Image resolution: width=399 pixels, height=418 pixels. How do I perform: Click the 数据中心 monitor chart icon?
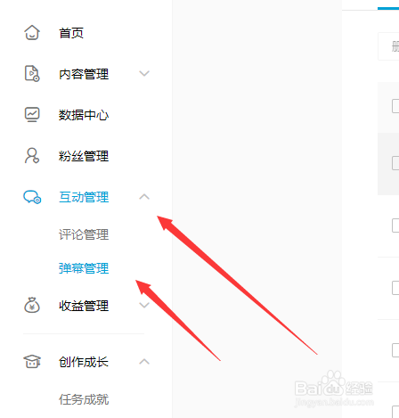32,115
